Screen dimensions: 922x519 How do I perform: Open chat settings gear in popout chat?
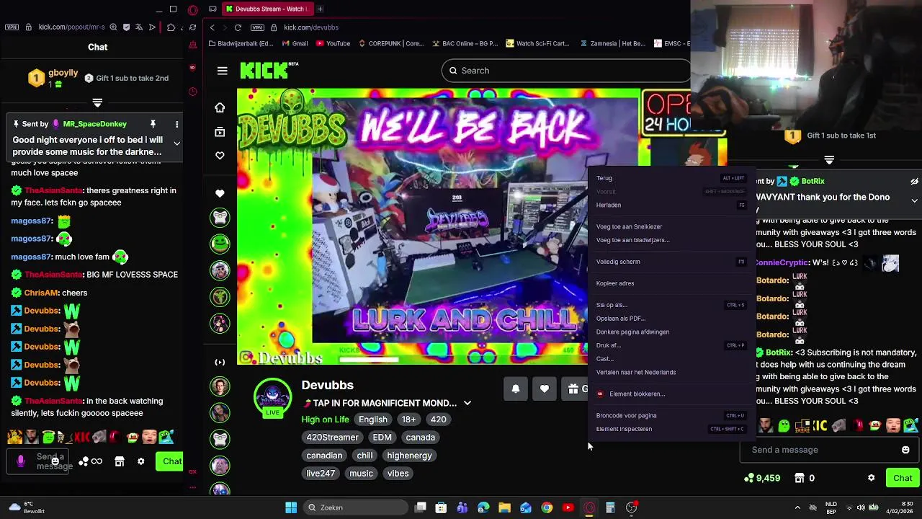[x=141, y=461]
